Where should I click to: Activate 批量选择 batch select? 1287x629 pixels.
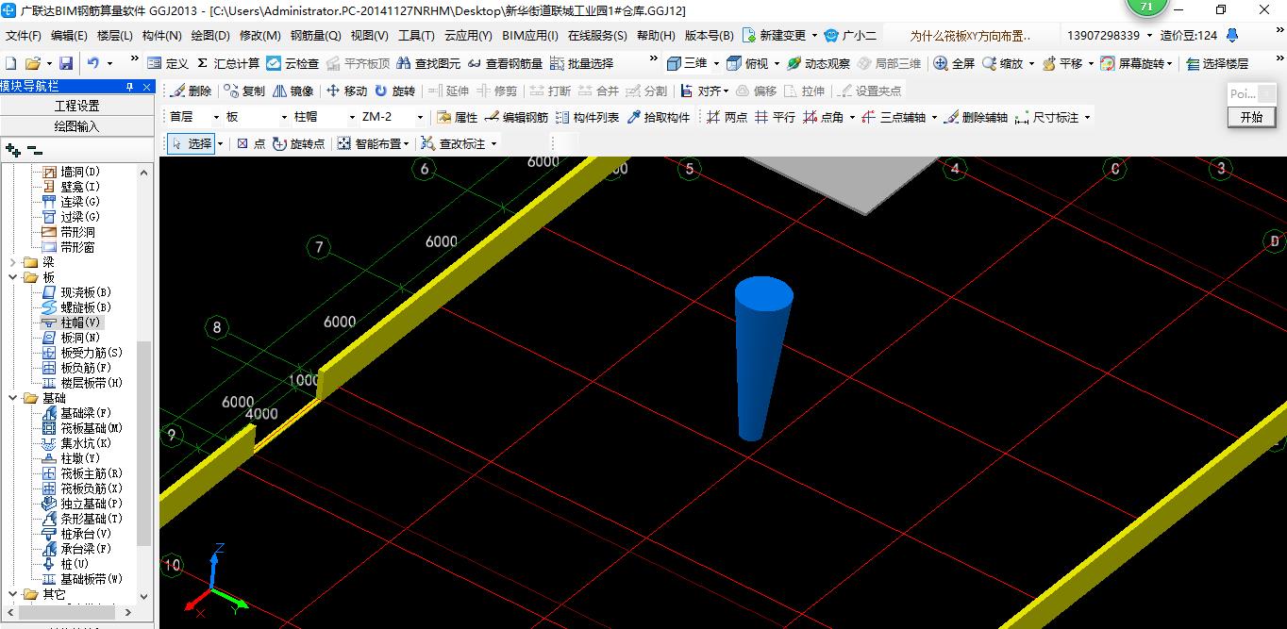tap(581, 63)
